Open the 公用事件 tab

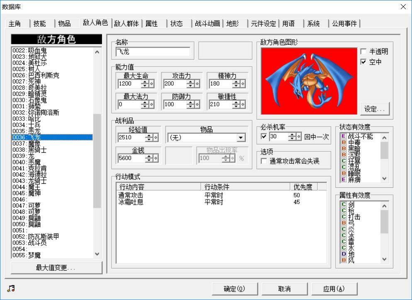click(344, 24)
